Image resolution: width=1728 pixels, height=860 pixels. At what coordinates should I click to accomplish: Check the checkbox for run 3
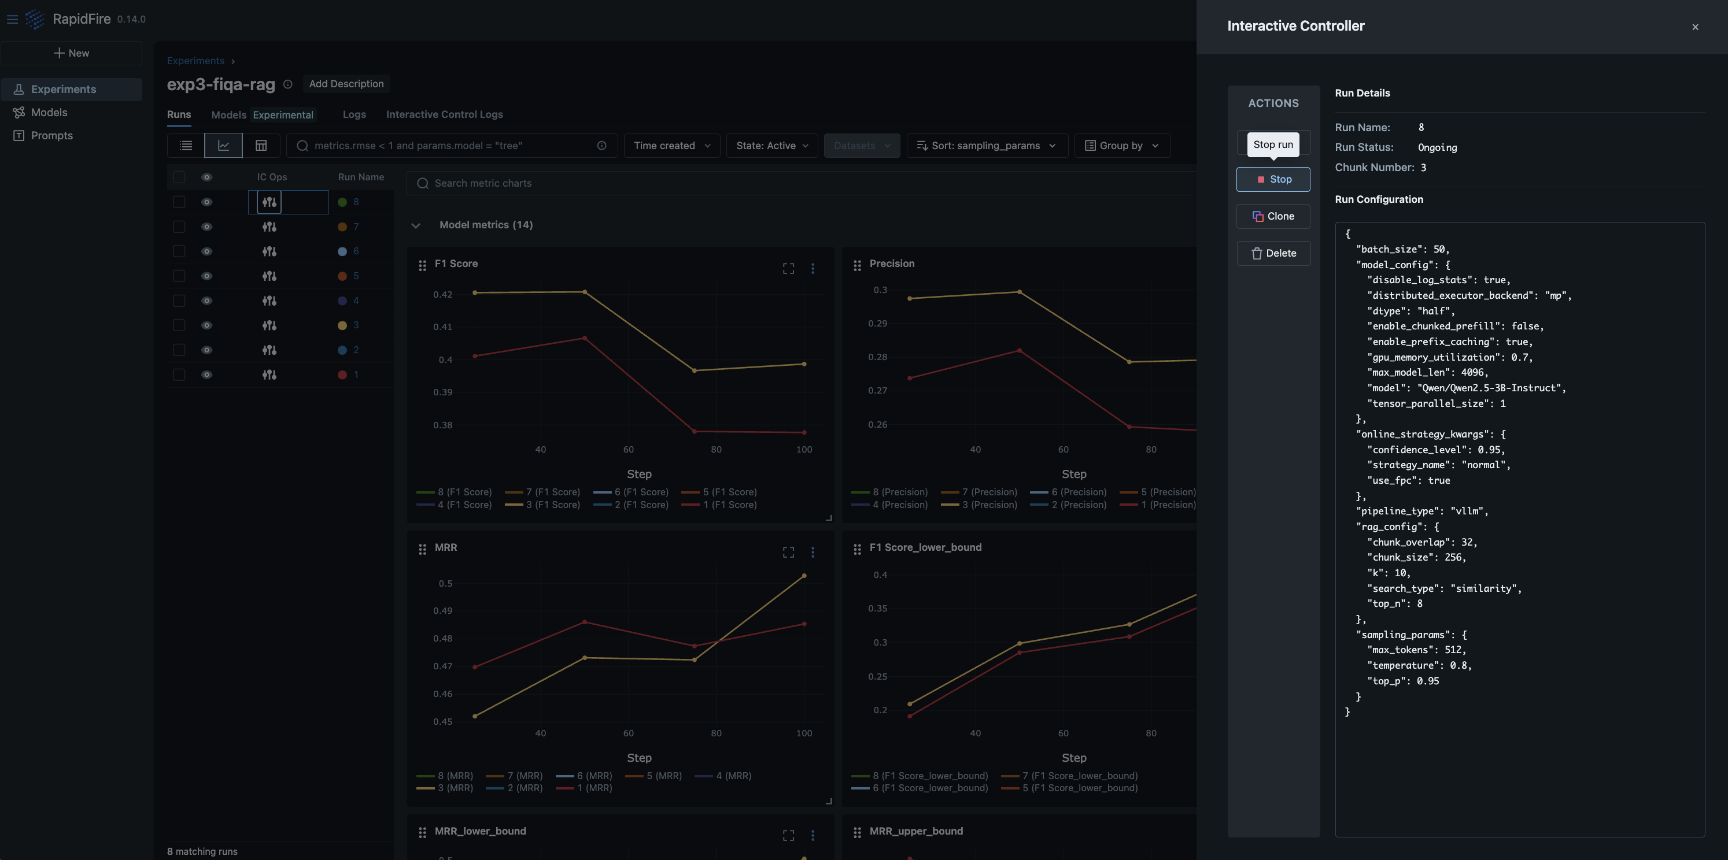pos(179,325)
